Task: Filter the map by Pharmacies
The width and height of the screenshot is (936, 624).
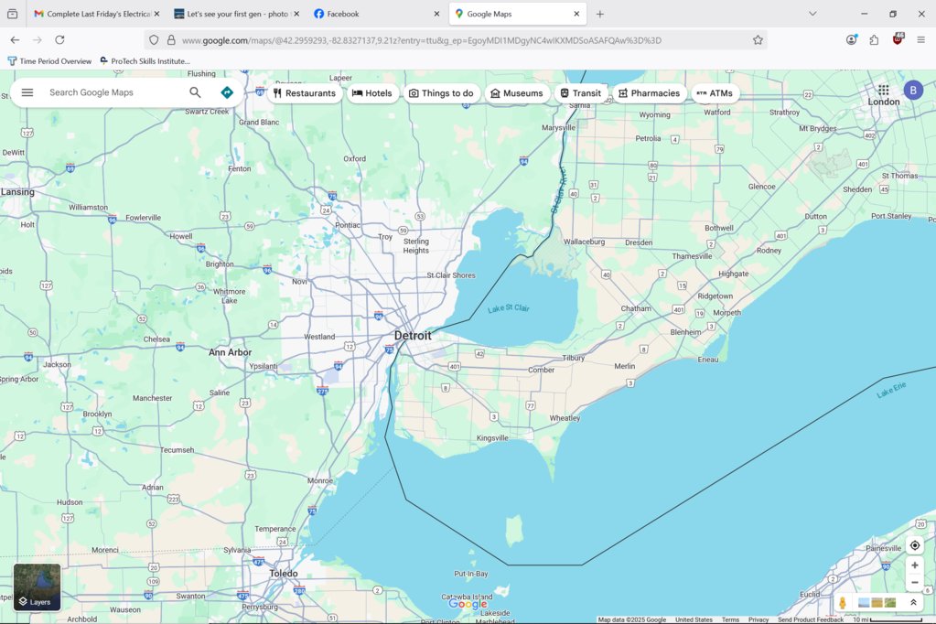Action: 650,93
